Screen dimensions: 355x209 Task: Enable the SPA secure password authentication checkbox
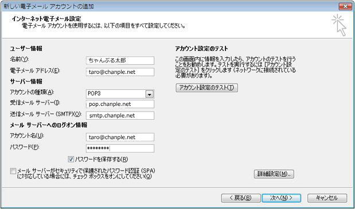coord(13,171)
